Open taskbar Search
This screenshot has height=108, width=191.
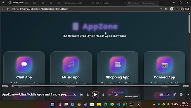point(59,104)
